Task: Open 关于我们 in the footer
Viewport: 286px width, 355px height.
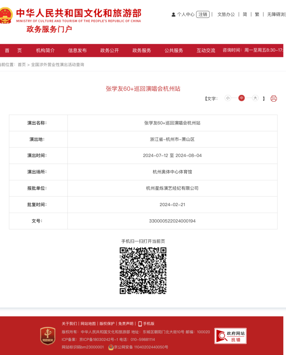Action: [x=69, y=324]
